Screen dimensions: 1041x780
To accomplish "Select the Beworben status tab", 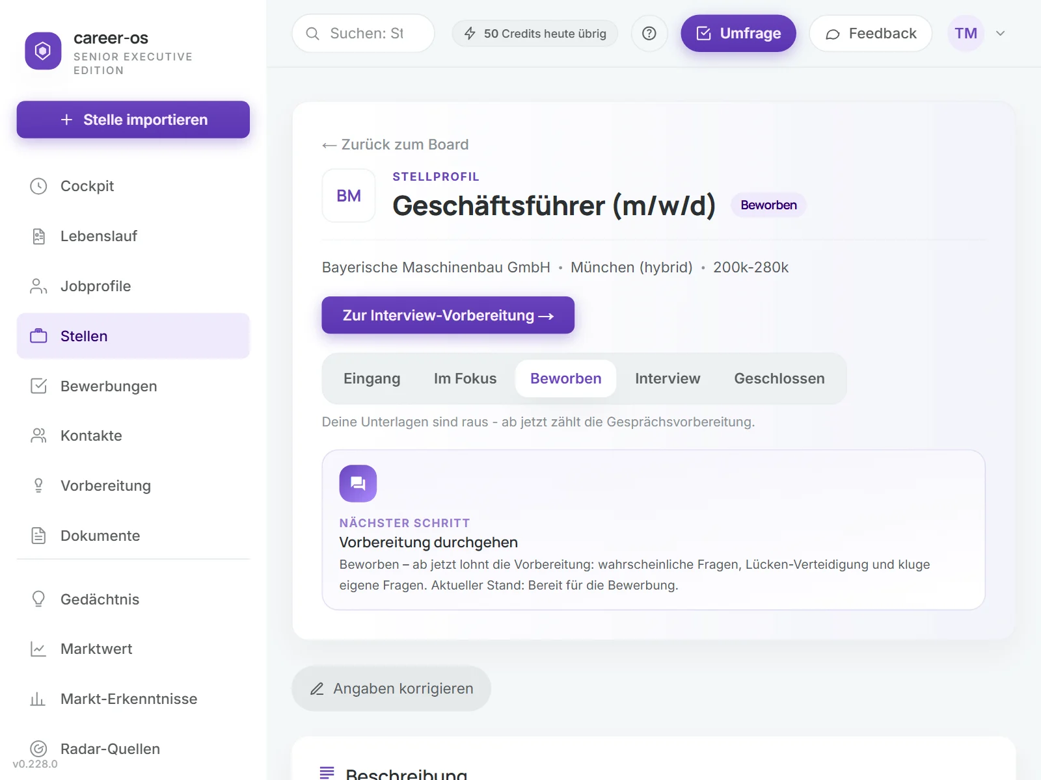I will (566, 378).
